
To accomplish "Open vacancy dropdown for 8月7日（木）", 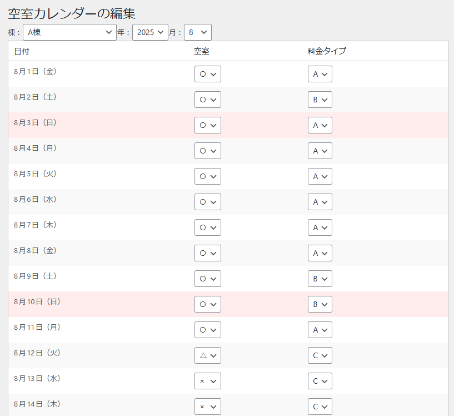I will point(208,227).
